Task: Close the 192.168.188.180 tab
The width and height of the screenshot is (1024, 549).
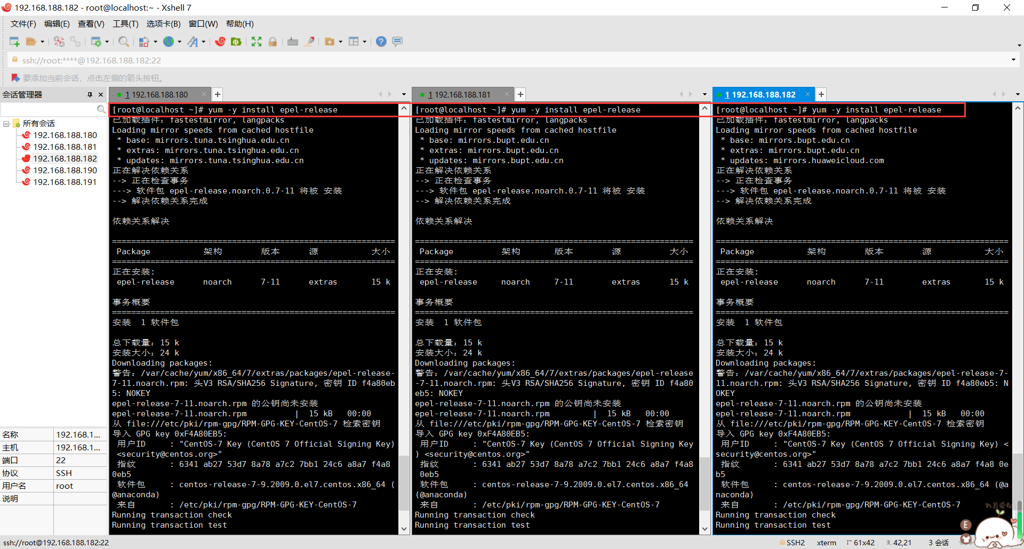Action: coord(204,94)
